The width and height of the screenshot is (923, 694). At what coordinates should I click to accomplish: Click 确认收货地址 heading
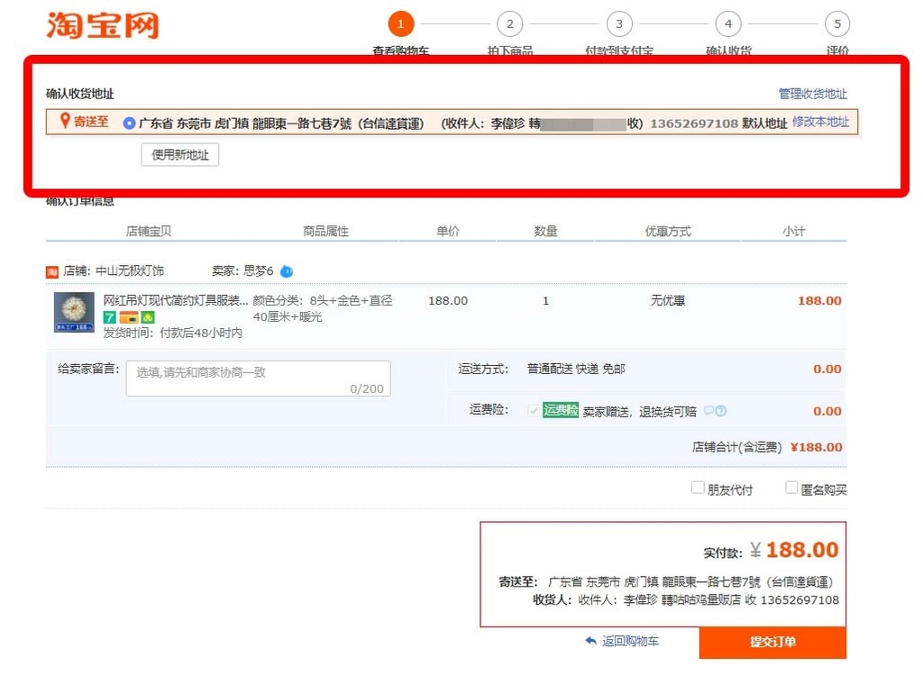point(80,94)
